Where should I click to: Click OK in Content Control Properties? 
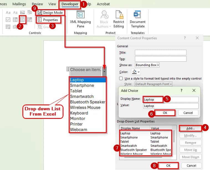click(168, 166)
